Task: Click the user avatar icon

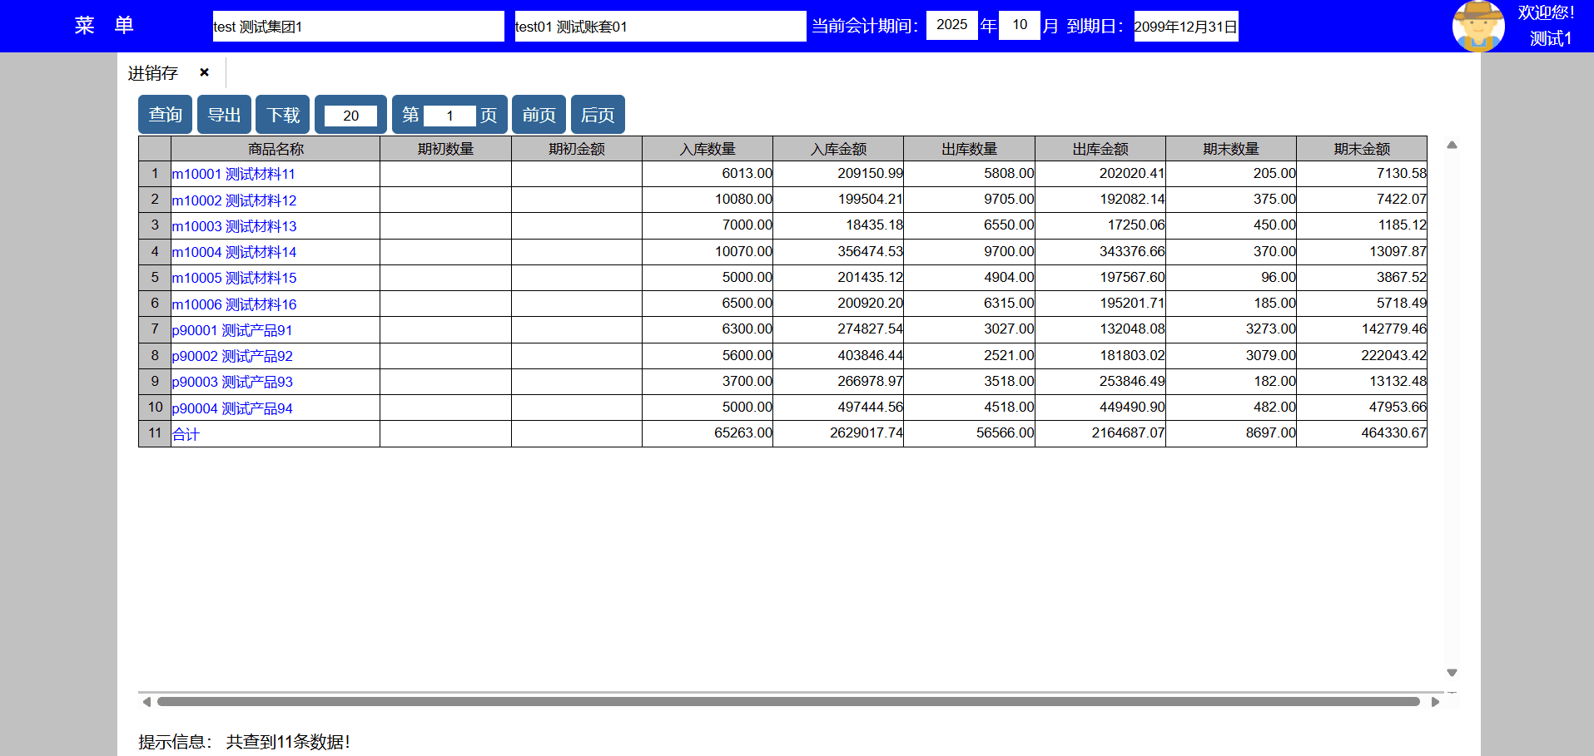Action: coord(1477,26)
